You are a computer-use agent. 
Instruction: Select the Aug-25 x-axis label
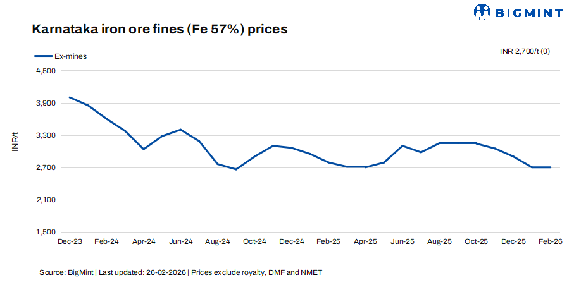click(x=439, y=241)
